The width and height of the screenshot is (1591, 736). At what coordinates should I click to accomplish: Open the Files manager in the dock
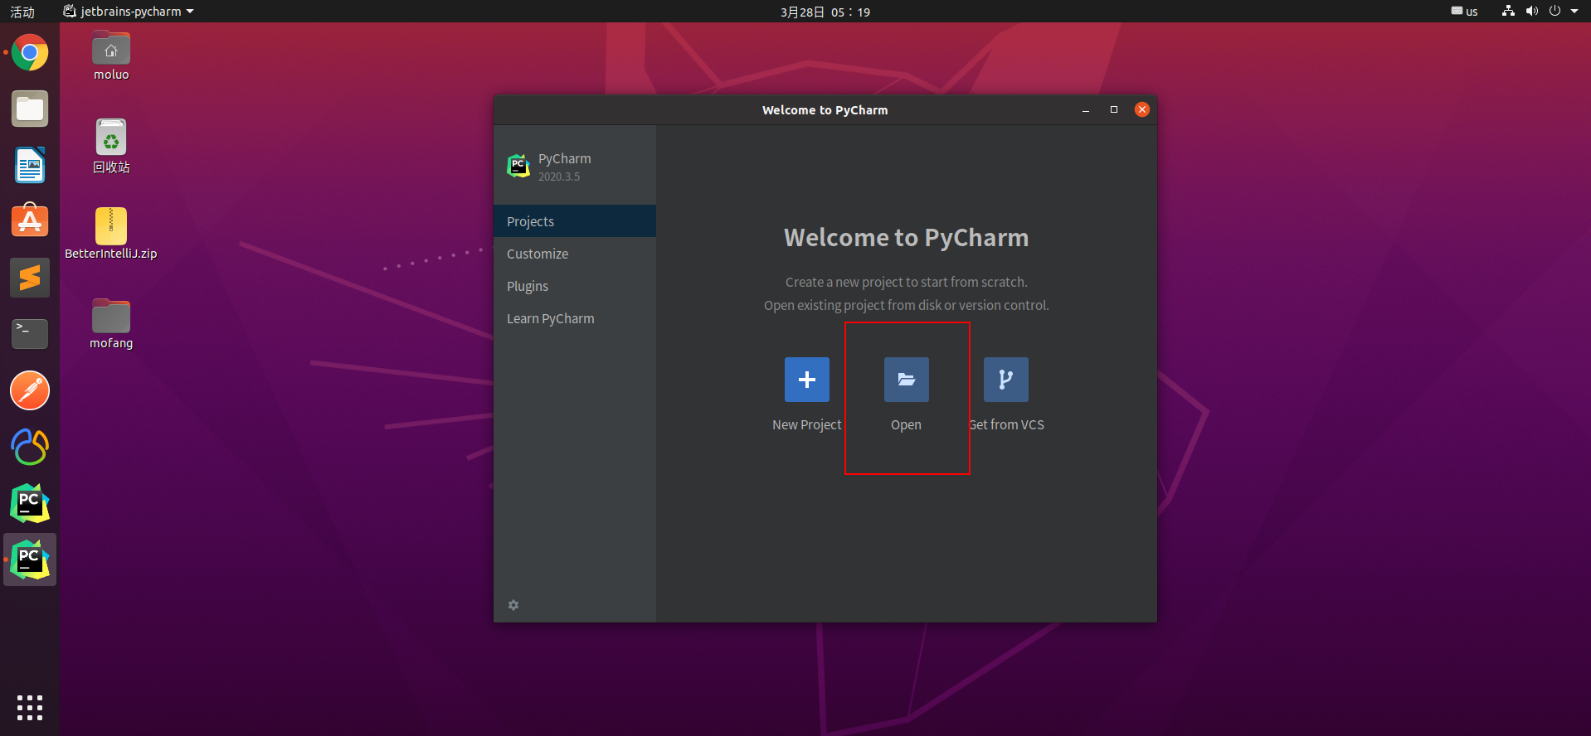pyautogui.click(x=30, y=109)
